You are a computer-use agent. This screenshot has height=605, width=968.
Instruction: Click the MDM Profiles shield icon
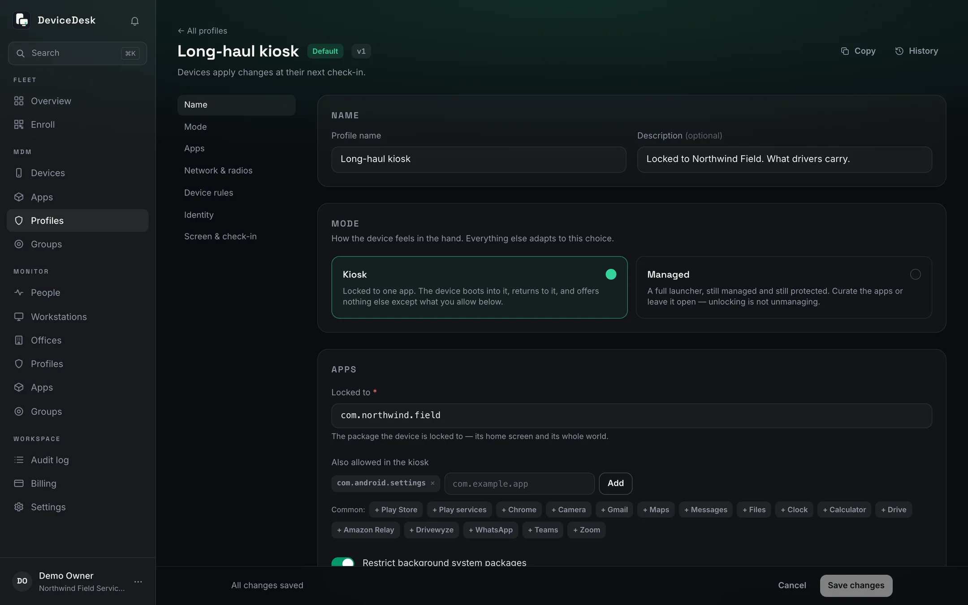coord(19,220)
